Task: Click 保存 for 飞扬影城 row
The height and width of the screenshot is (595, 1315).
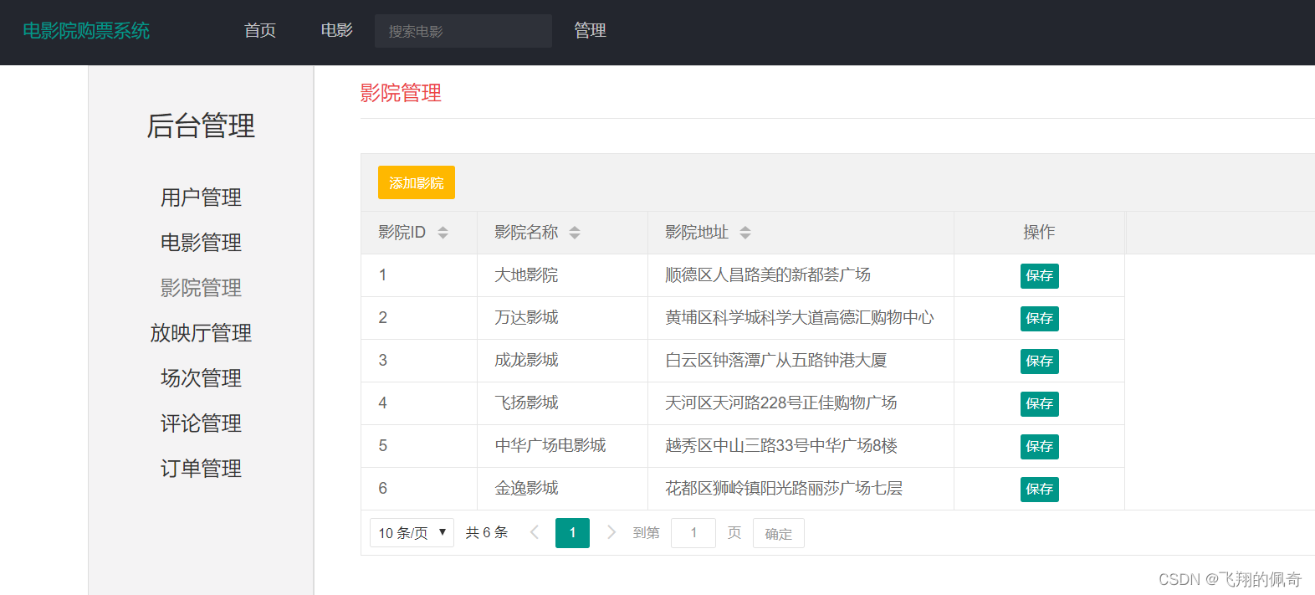Action: point(1040,404)
